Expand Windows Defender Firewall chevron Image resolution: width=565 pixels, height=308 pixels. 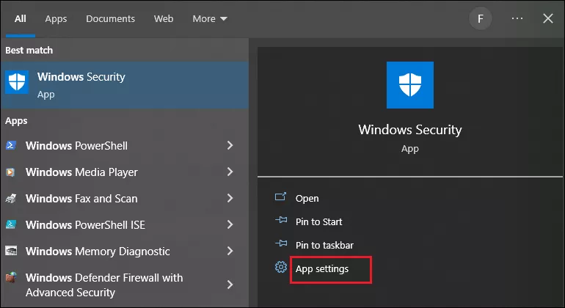pyautogui.click(x=230, y=285)
